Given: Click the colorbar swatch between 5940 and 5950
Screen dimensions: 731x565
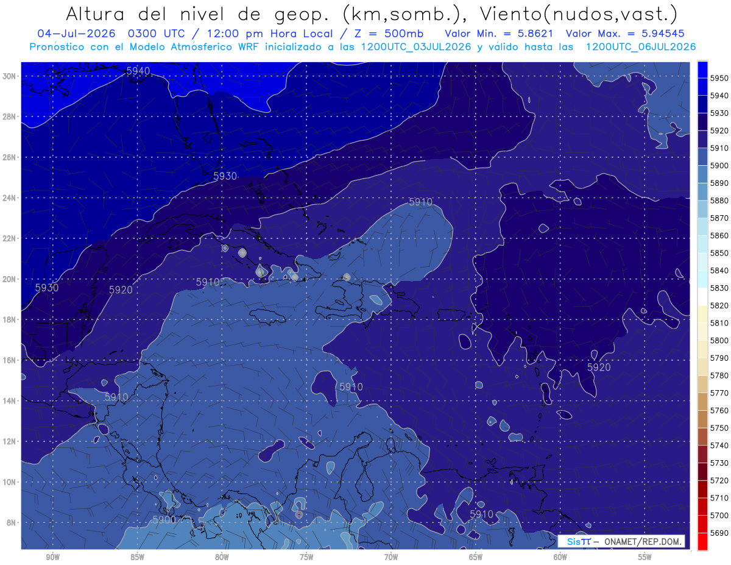Looking at the screenshot, I should [x=702, y=87].
